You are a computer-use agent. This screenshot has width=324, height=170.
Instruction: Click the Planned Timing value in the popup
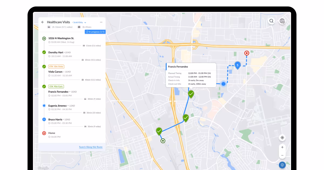click(x=200, y=73)
